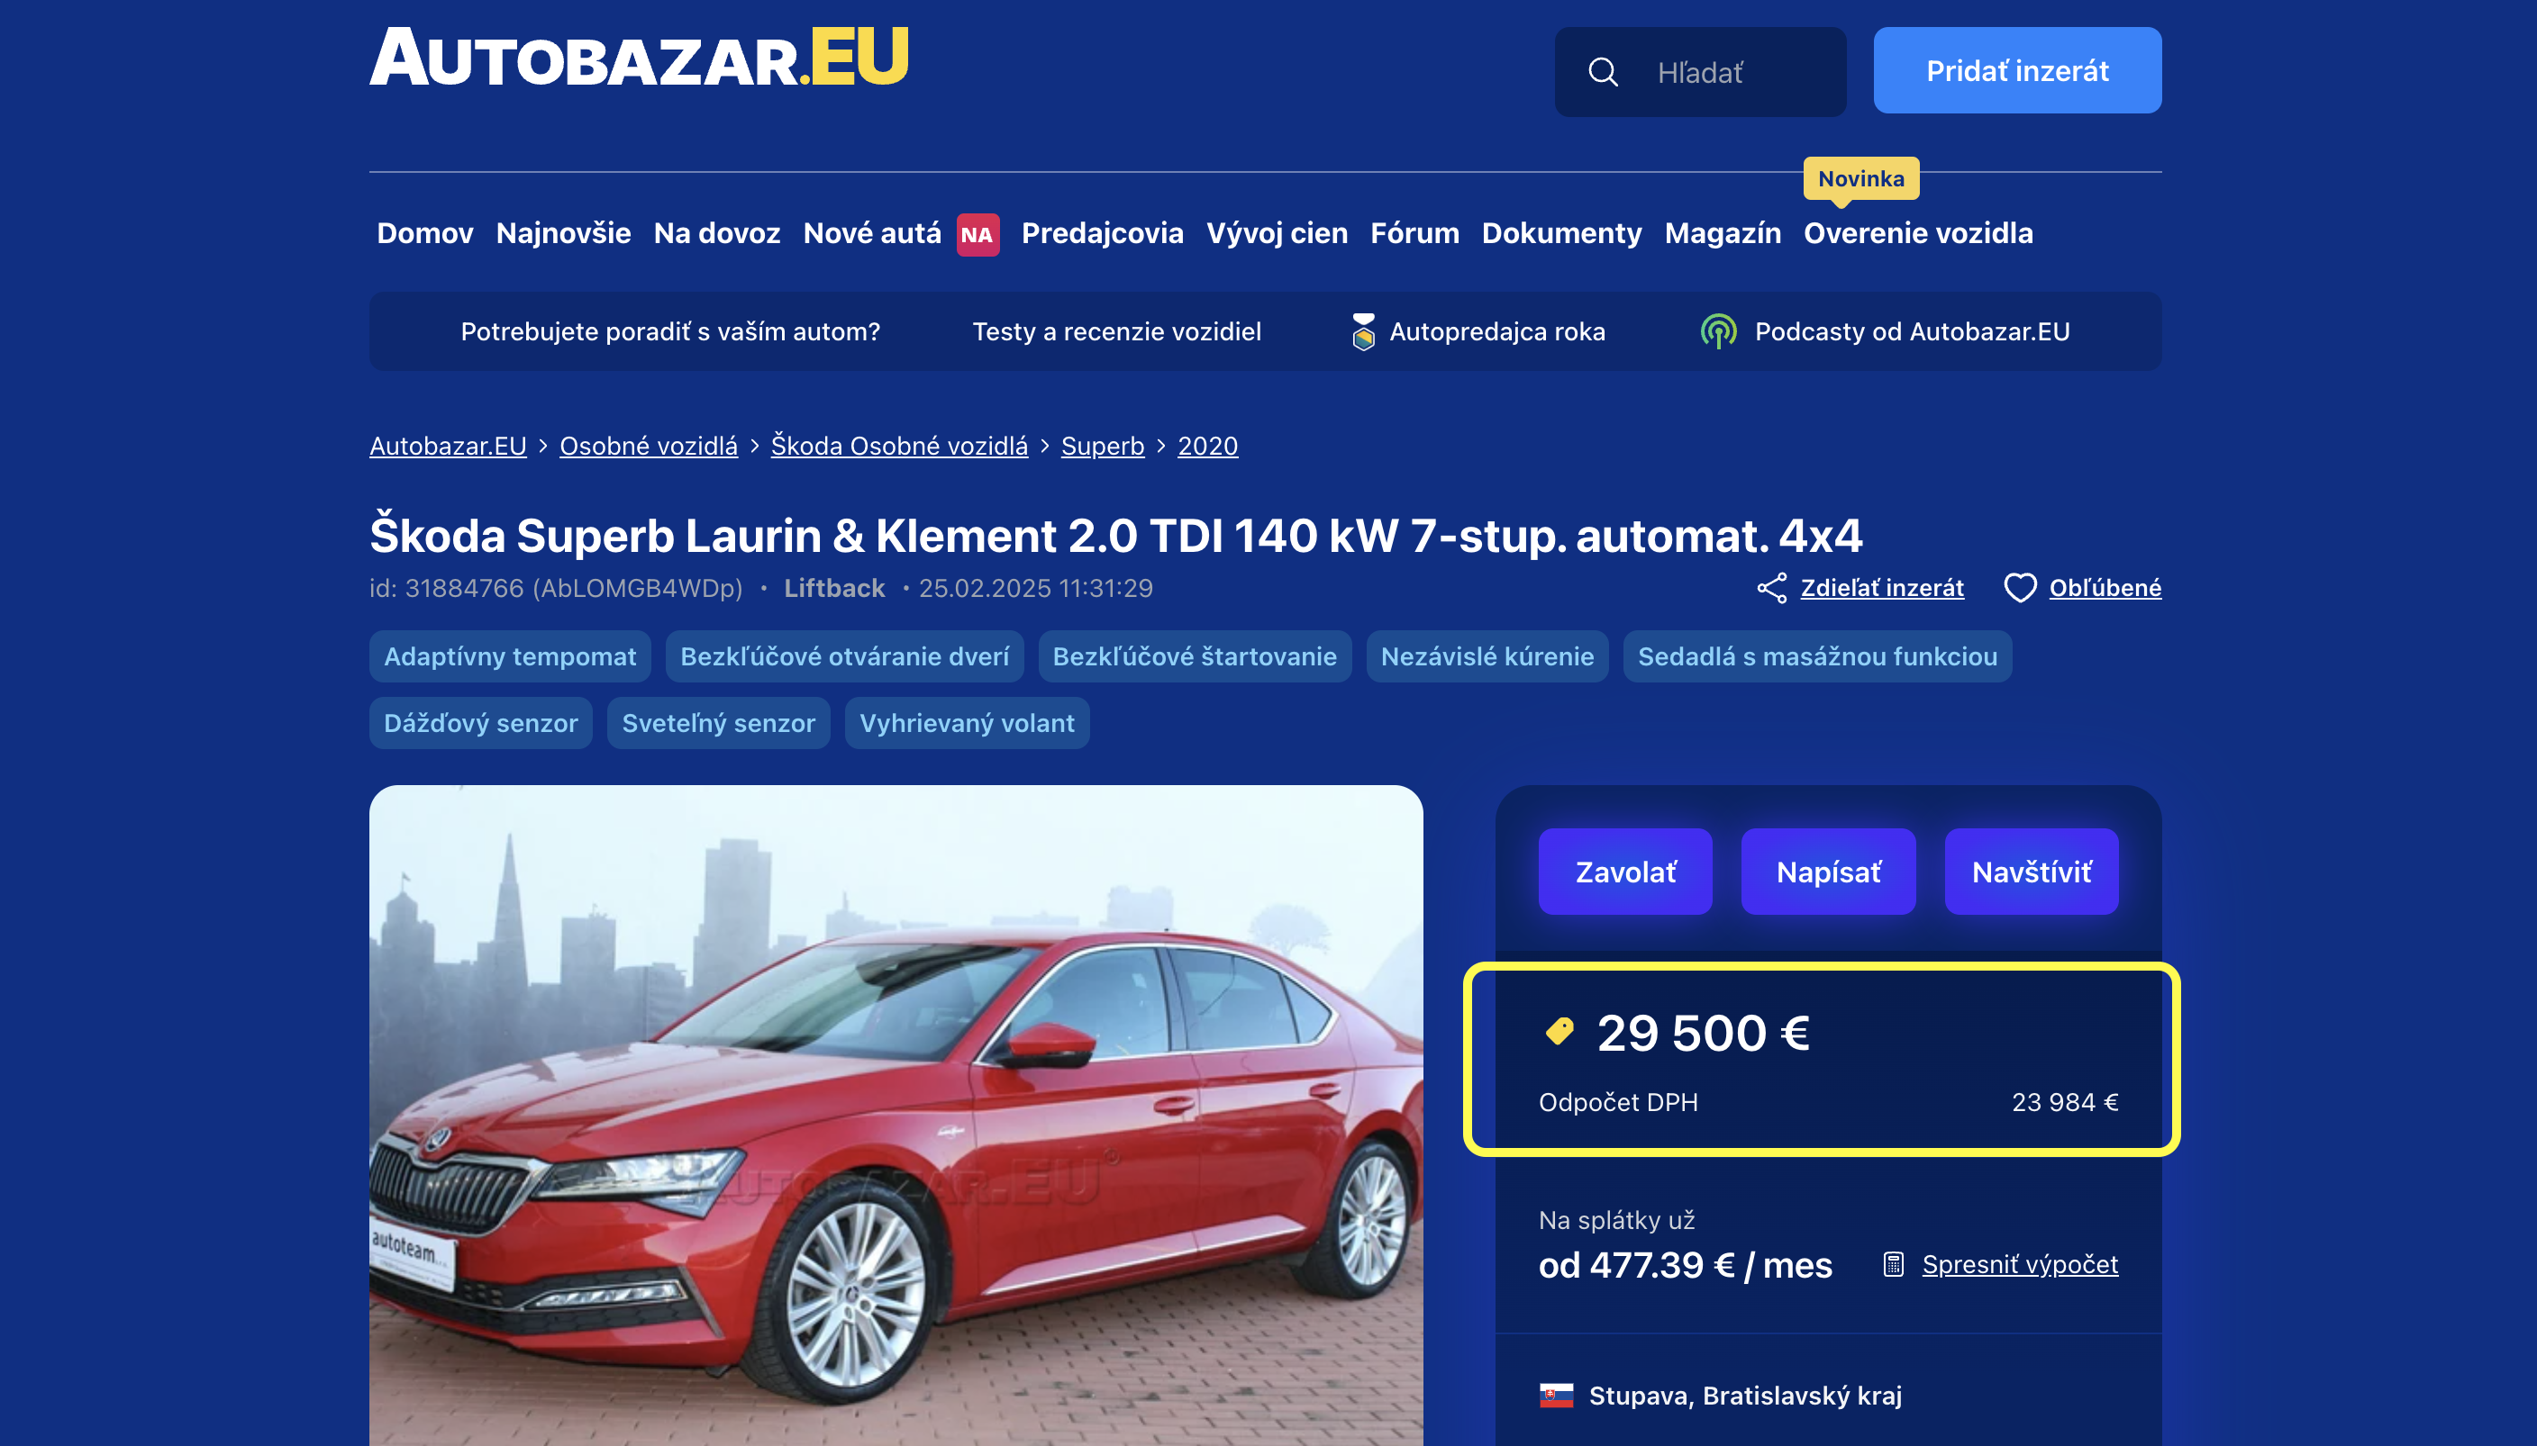Click the Autopredajca roka medal icon
Screen dimensions: 2537x1446
click(x=1363, y=331)
